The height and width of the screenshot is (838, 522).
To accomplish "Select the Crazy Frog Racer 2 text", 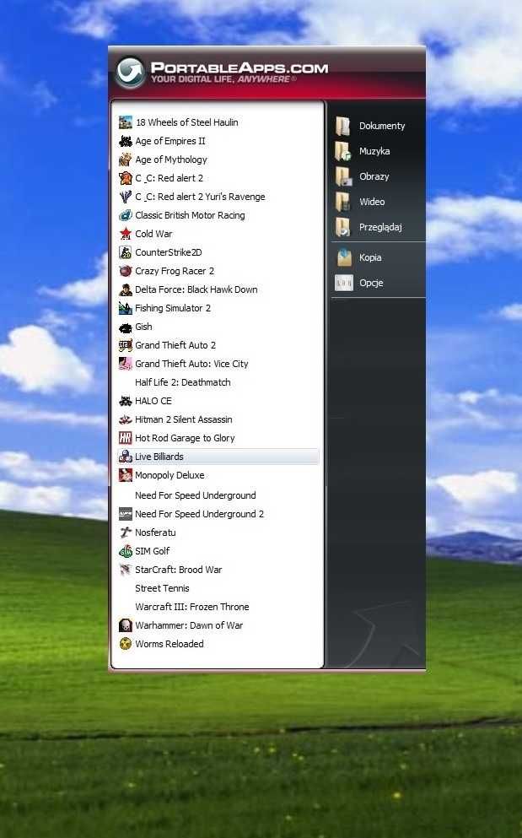I will [x=175, y=271].
